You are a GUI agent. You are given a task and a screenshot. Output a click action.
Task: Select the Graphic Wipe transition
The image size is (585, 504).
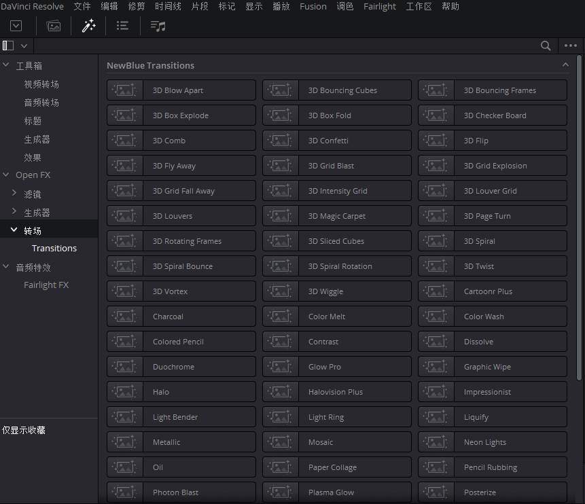(493, 367)
